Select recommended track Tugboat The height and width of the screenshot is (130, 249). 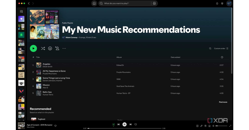click(41, 119)
